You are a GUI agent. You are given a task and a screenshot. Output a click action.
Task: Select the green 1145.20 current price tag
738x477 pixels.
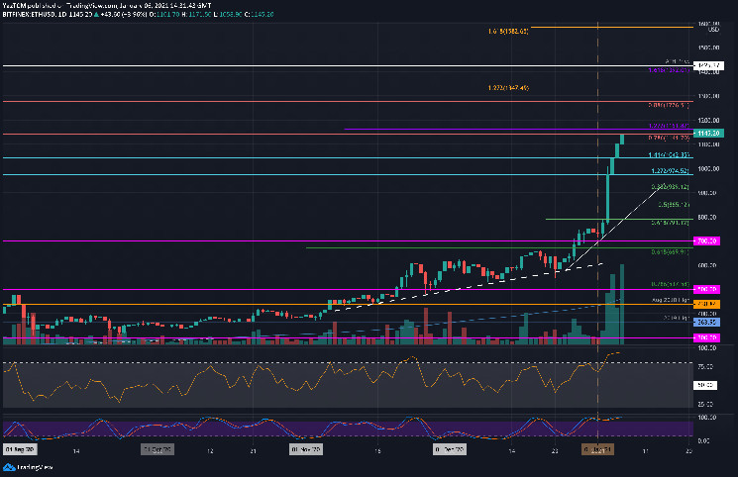pos(706,133)
